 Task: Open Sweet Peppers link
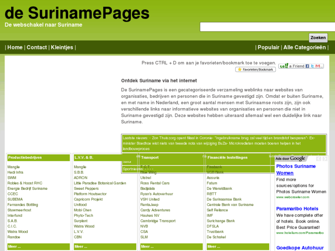click(86, 188)
